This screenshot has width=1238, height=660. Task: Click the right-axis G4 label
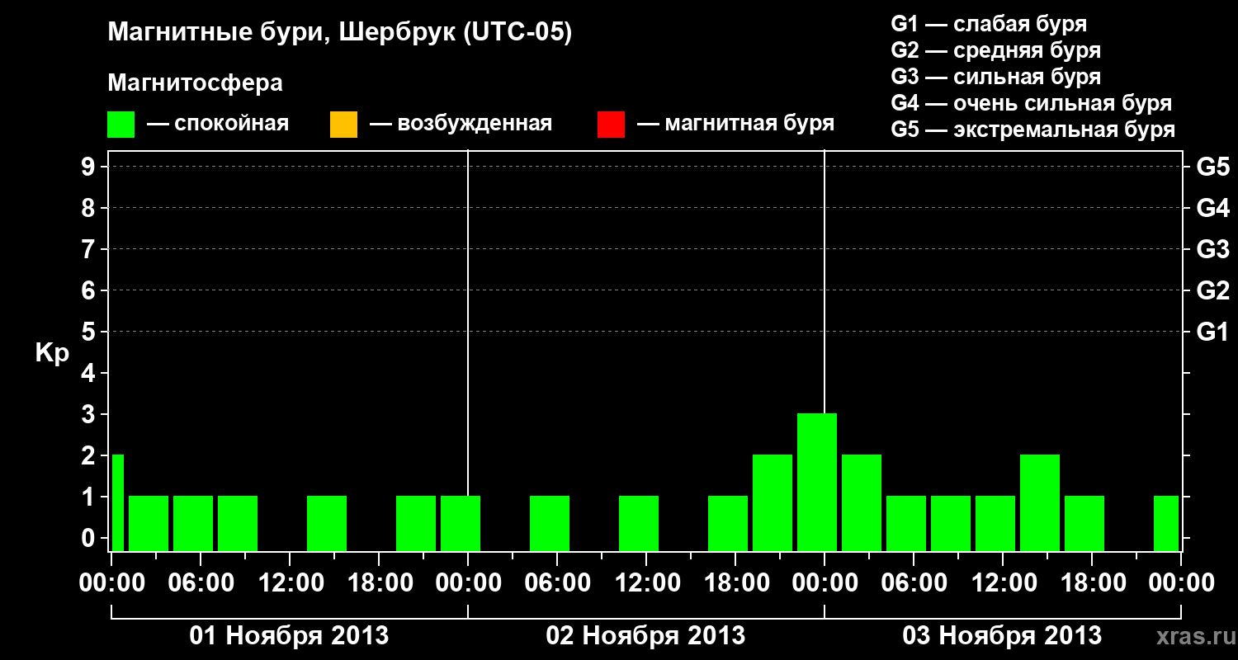click(x=1212, y=208)
